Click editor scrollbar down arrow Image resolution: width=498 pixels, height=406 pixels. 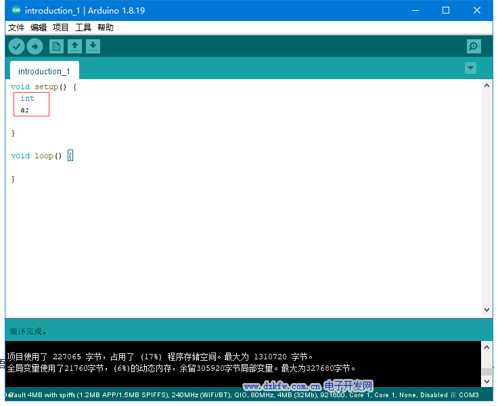486,310
